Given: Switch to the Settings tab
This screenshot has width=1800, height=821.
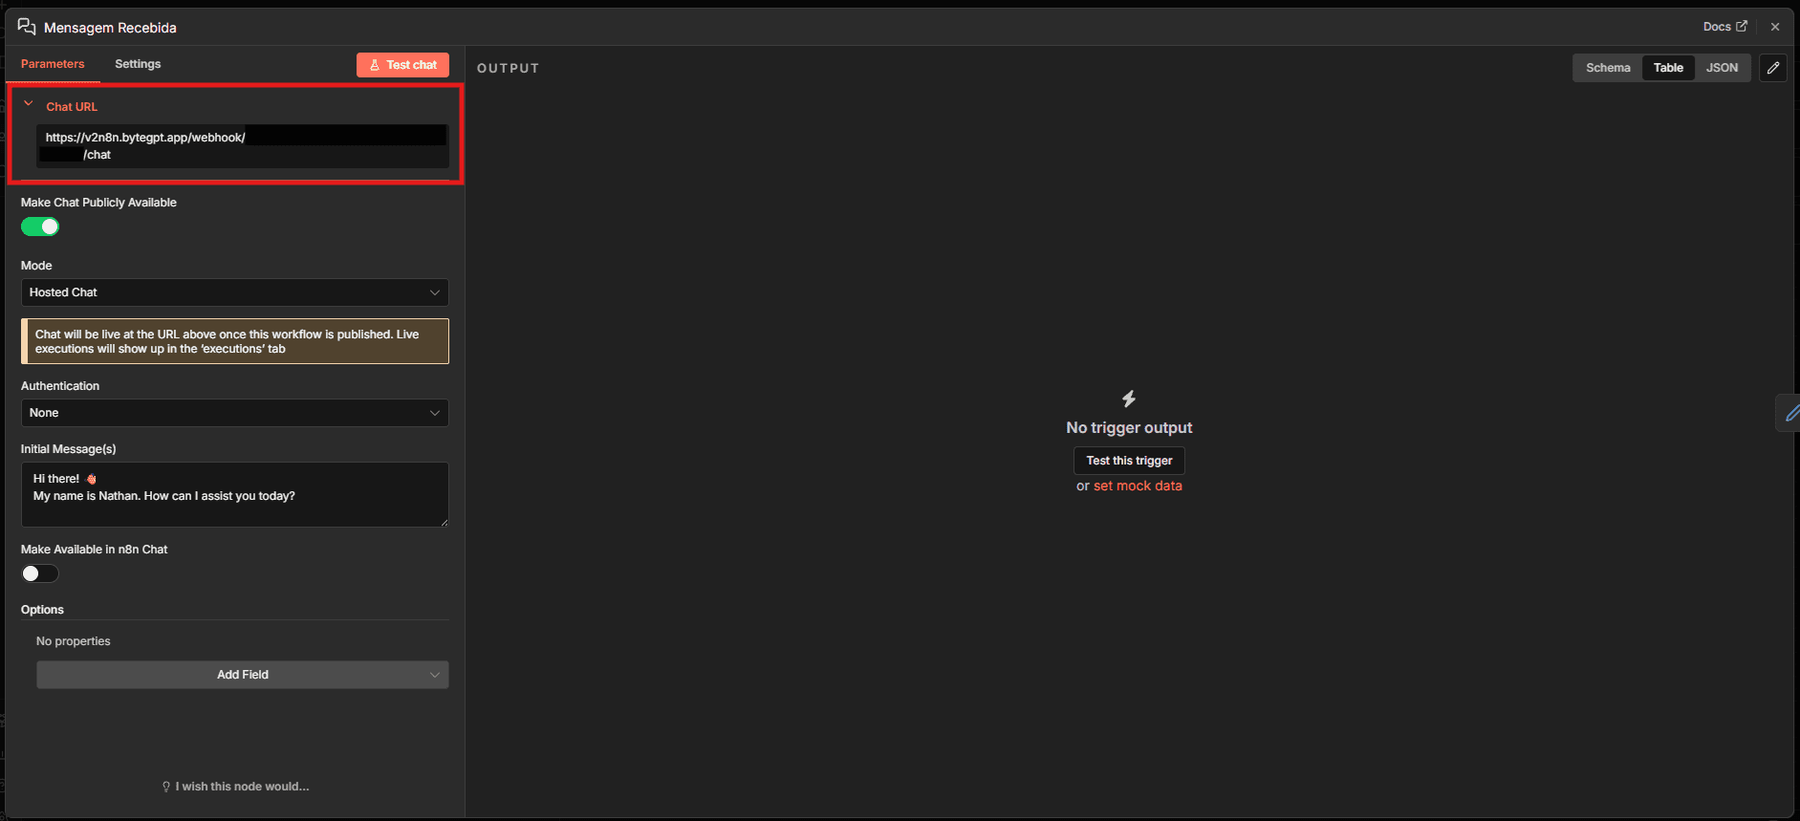Looking at the screenshot, I should (138, 64).
